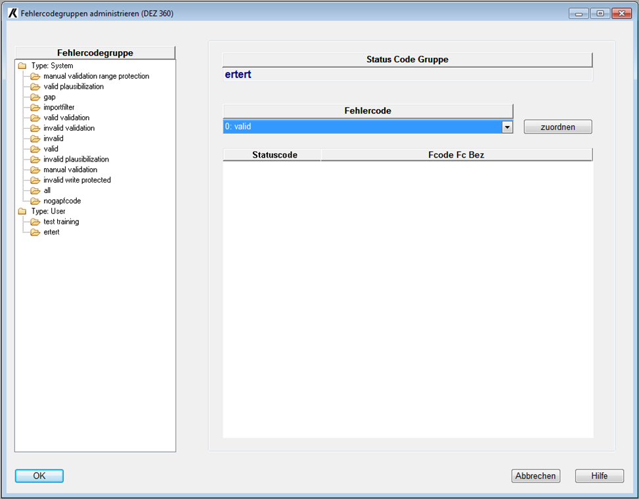Click the Abbrechen button
Image resolution: width=639 pixels, height=499 pixels.
click(x=535, y=476)
